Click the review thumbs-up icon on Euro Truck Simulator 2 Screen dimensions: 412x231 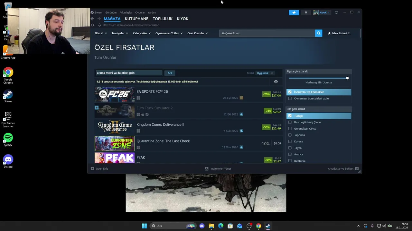241,114
